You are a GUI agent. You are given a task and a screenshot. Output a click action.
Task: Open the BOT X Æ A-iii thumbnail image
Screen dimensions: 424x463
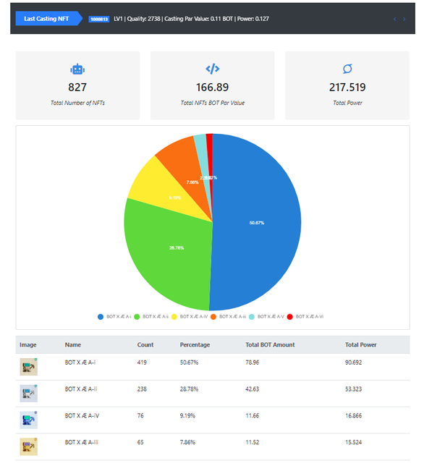tap(29, 446)
